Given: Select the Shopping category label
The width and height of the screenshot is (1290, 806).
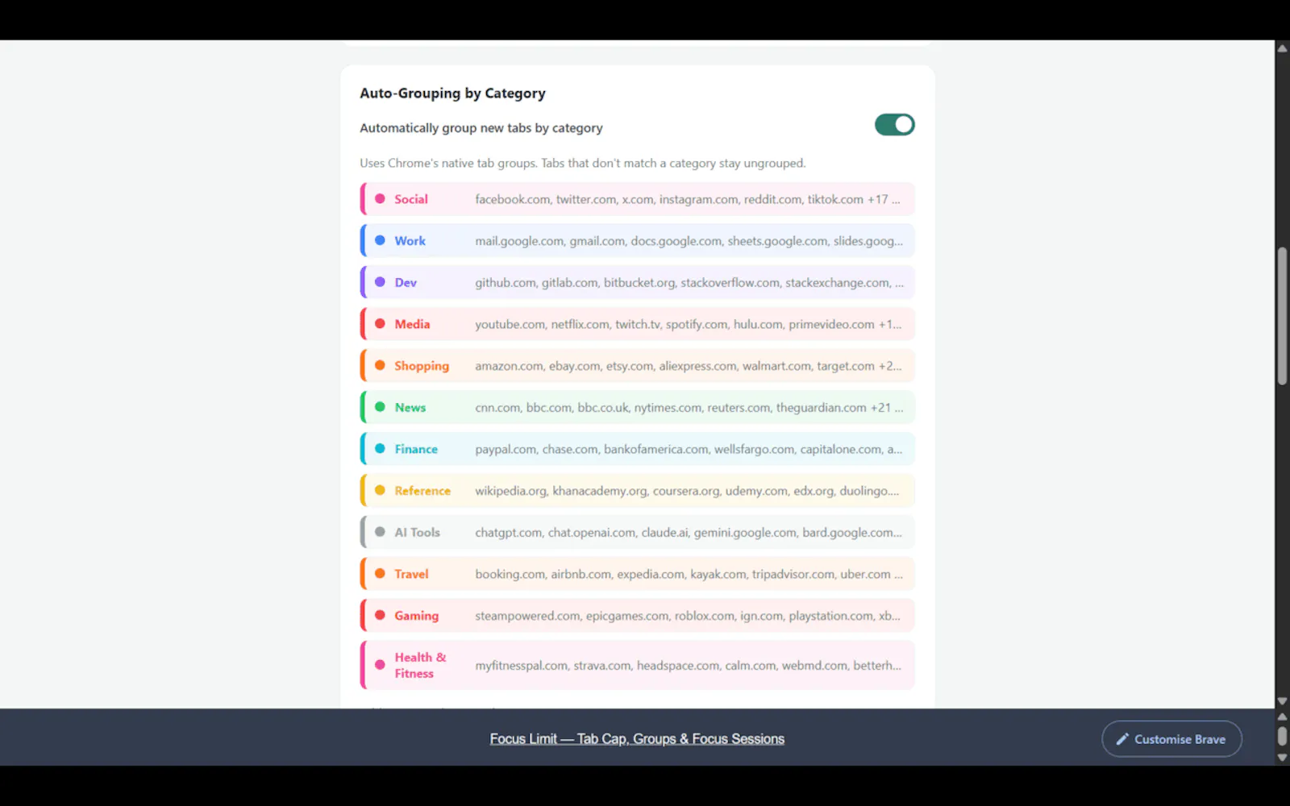Looking at the screenshot, I should pyautogui.click(x=422, y=366).
